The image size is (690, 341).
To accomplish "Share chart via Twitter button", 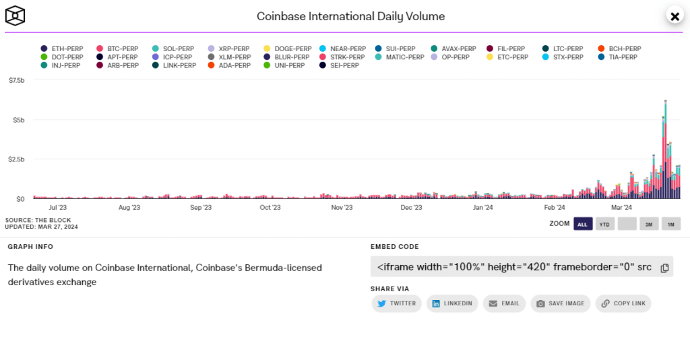I will point(396,303).
